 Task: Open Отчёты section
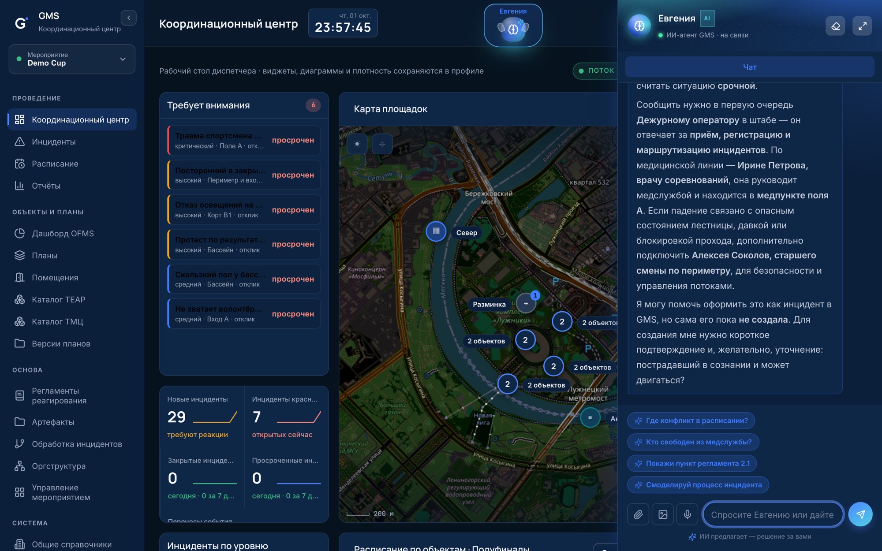(x=72, y=186)
